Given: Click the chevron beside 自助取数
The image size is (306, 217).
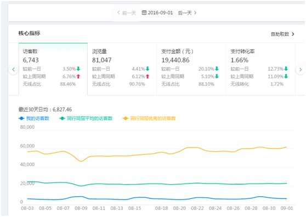Looking at the screenshot, I should coord(293,34).
